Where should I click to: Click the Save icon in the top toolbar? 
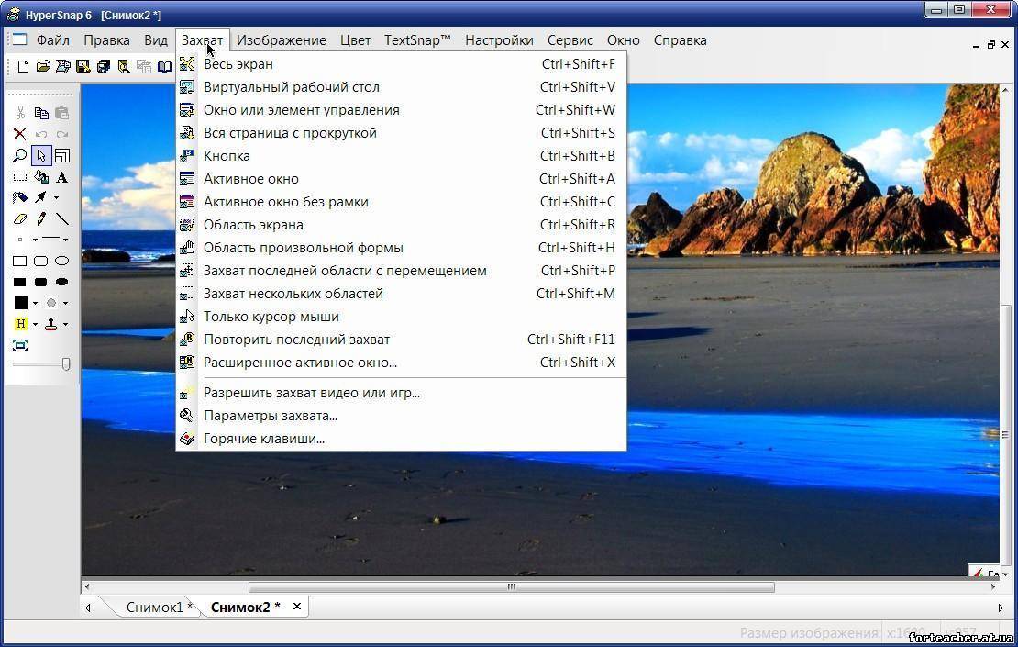[x=83, y=66]
